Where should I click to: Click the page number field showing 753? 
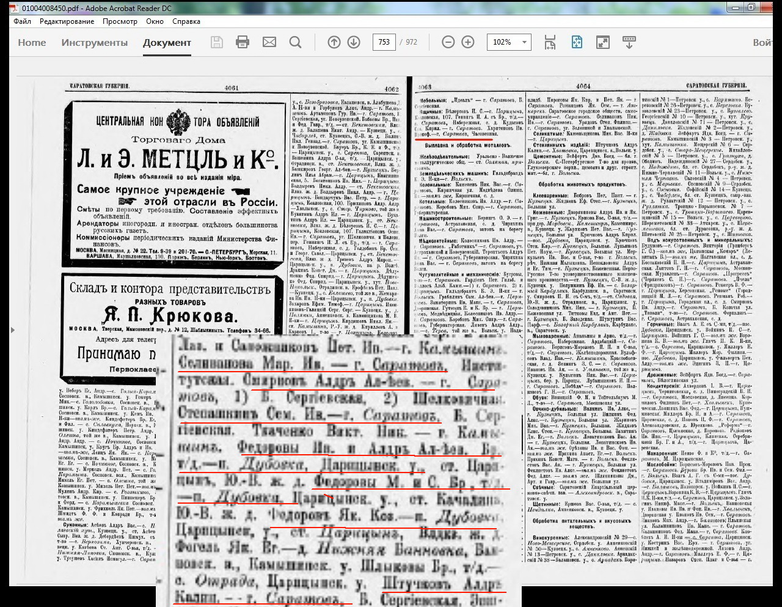[384, 42]
